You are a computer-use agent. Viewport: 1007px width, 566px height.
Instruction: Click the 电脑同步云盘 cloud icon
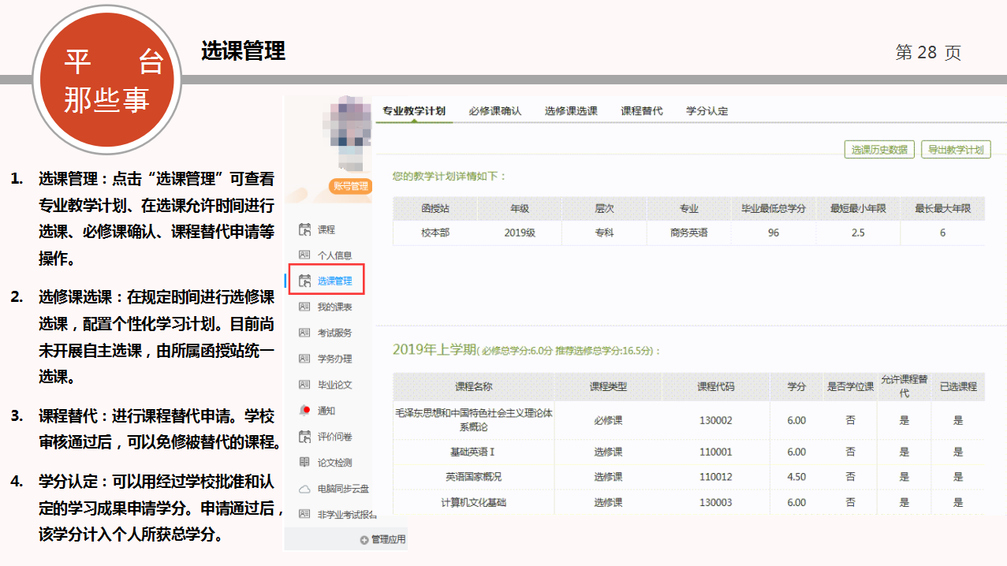pos(304,489)
